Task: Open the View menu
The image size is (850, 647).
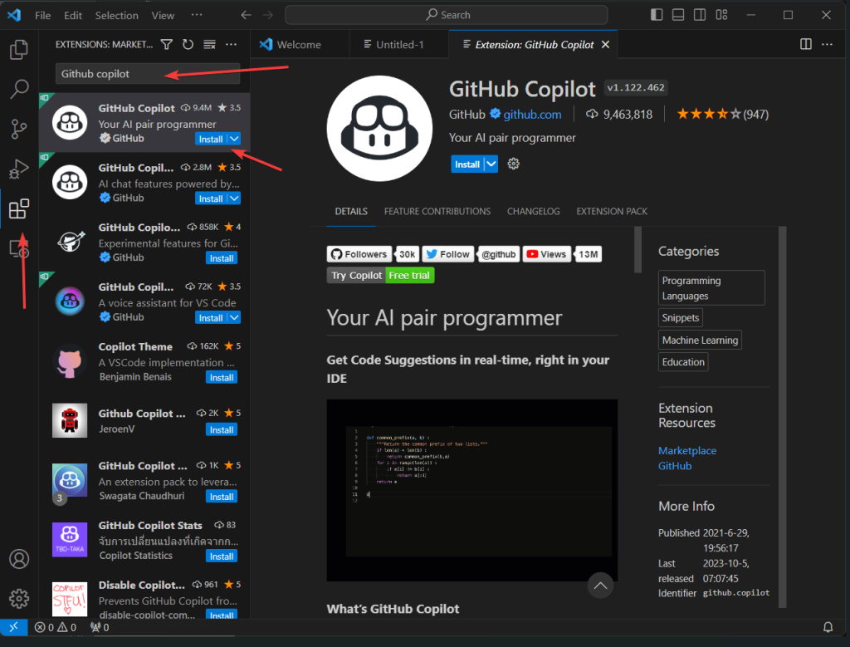Action: pos(163,15)
